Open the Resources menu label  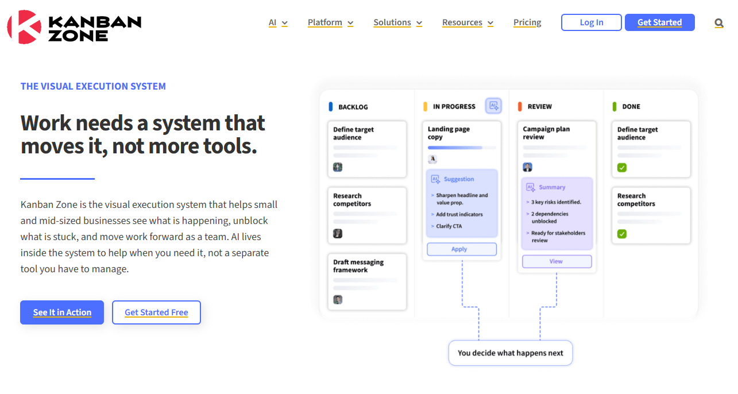coord(462,22)
